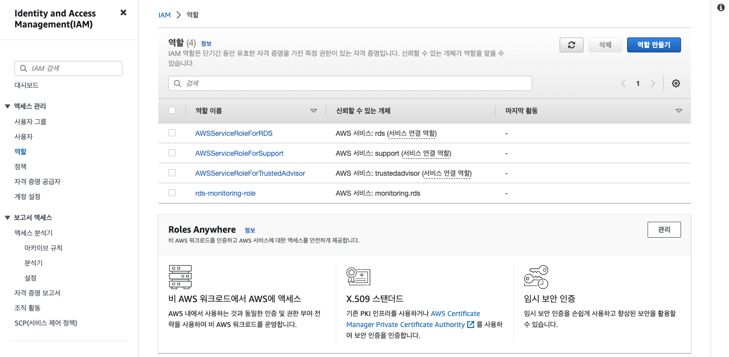Click 서비스 연결 역할 in the support row

point(426,153)
